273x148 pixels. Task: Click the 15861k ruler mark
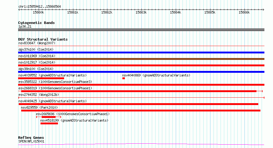point(73,12)
